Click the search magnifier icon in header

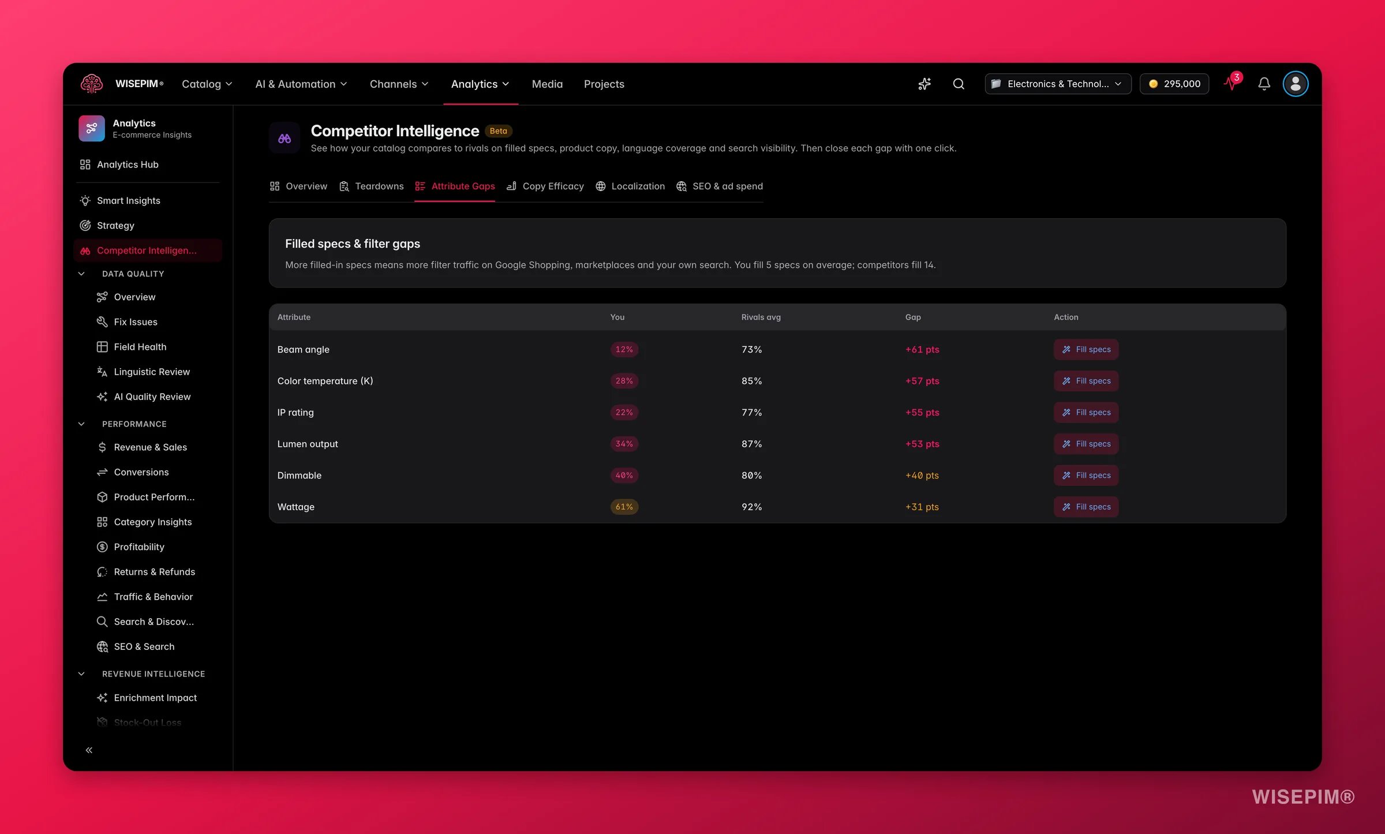tap(959, 84)
